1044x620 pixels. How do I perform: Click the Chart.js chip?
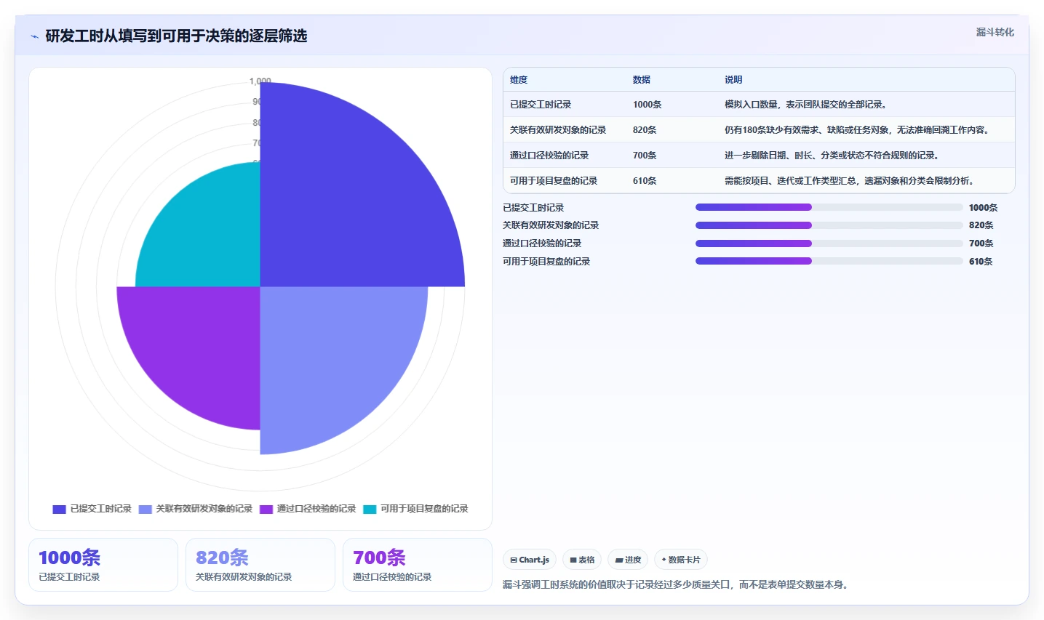pos(530,560)
